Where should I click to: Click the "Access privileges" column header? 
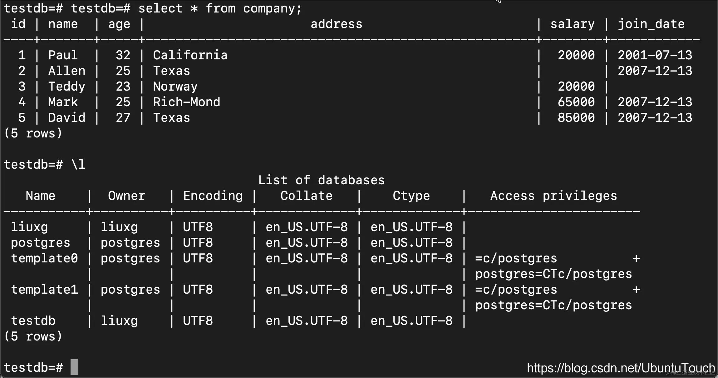click(x=553, y=196)
